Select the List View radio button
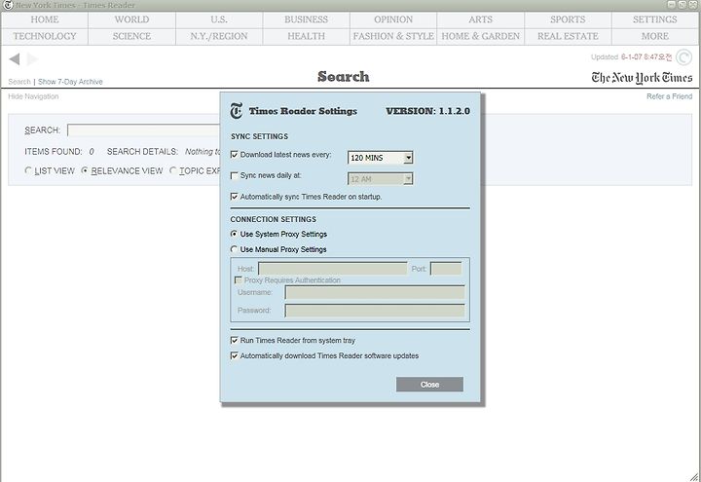Screen dimensions: 701x482 pos(28,170)
